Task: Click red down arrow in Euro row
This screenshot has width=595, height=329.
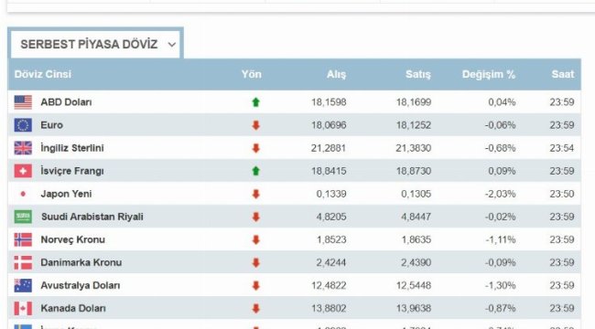Action: pyautogui.click(x=255, y=125)
